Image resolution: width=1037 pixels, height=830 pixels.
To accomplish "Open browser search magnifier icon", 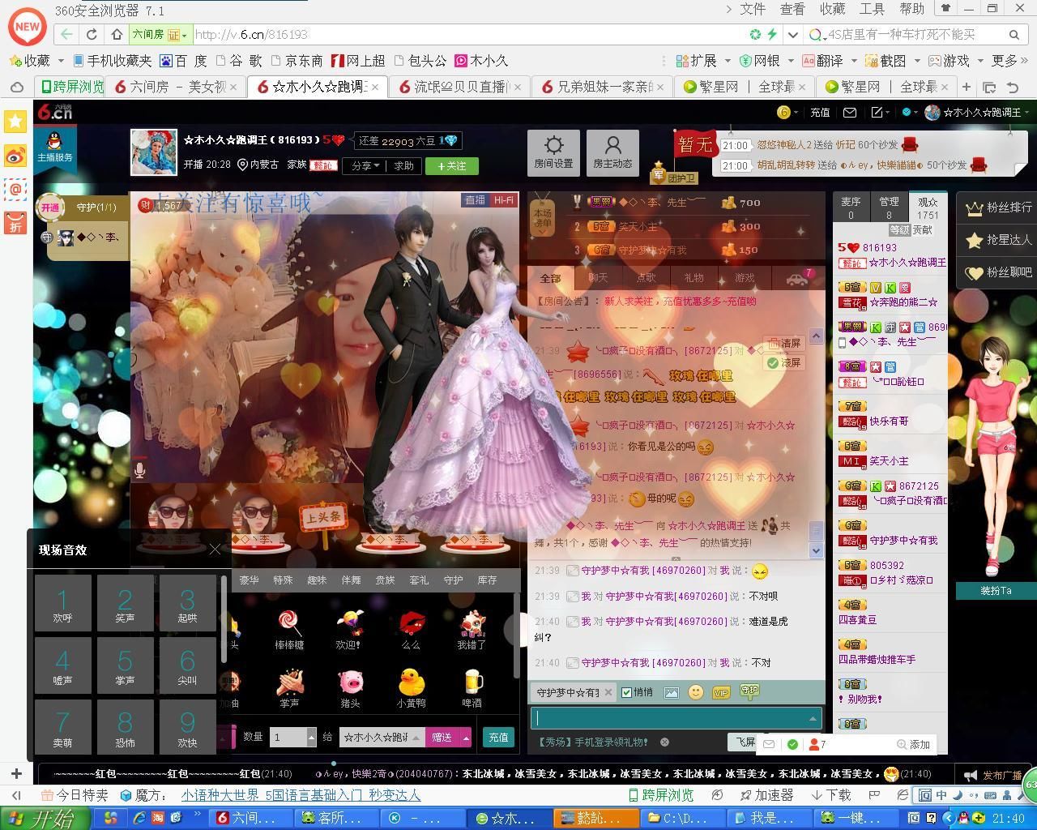I will click(1014, 34).
